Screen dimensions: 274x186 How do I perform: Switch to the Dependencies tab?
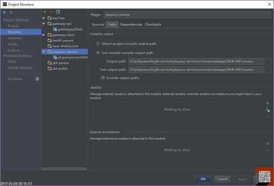pyautogui.click(x=131, y=24)
